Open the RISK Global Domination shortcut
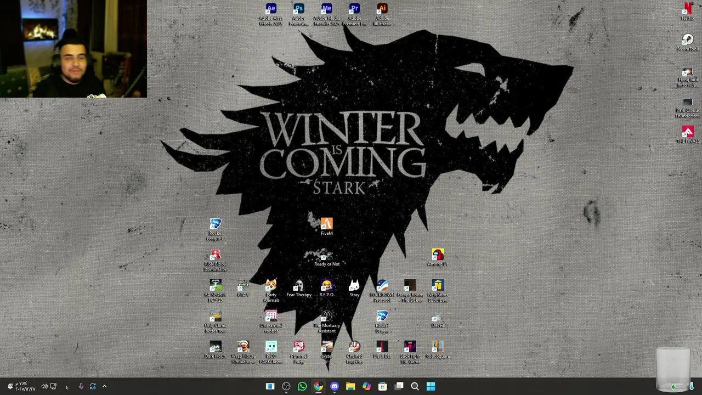Viewport: 702px width, 395px height. click(x=216, y=260)
